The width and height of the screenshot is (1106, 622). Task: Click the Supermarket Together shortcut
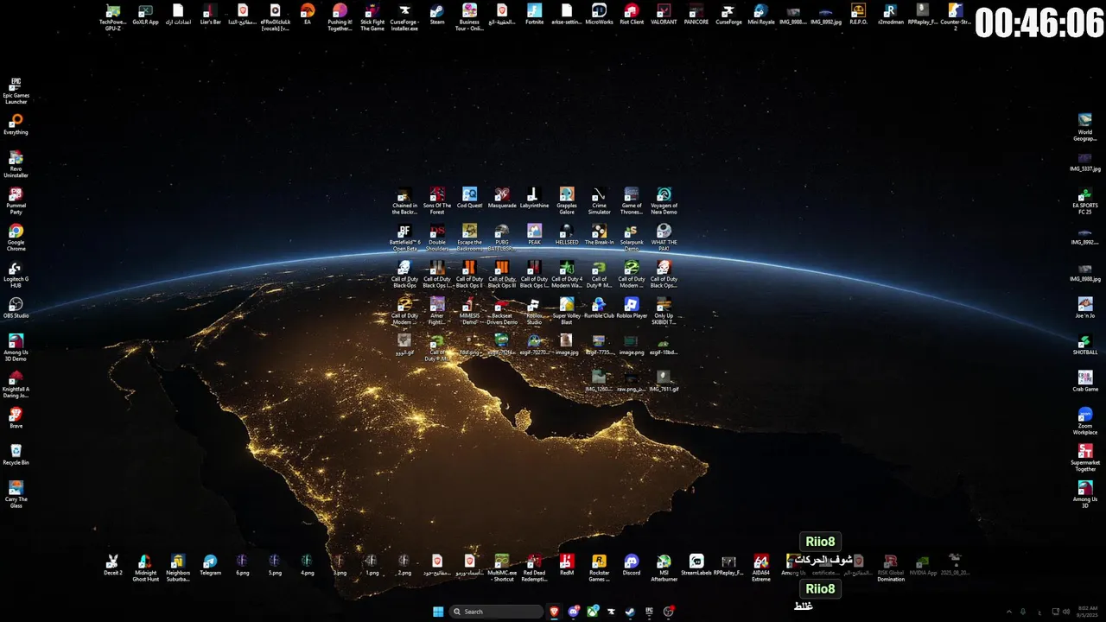[1085, 458]
